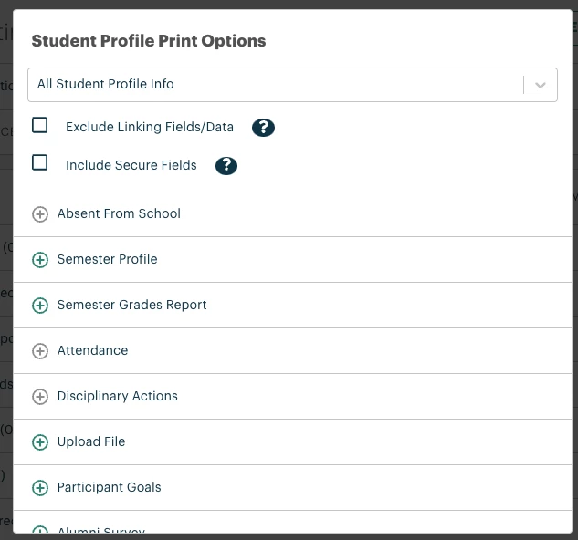Click Disciplinary Actions label
The height and width of the screenshot is (540, 578).
coord(117,396)
